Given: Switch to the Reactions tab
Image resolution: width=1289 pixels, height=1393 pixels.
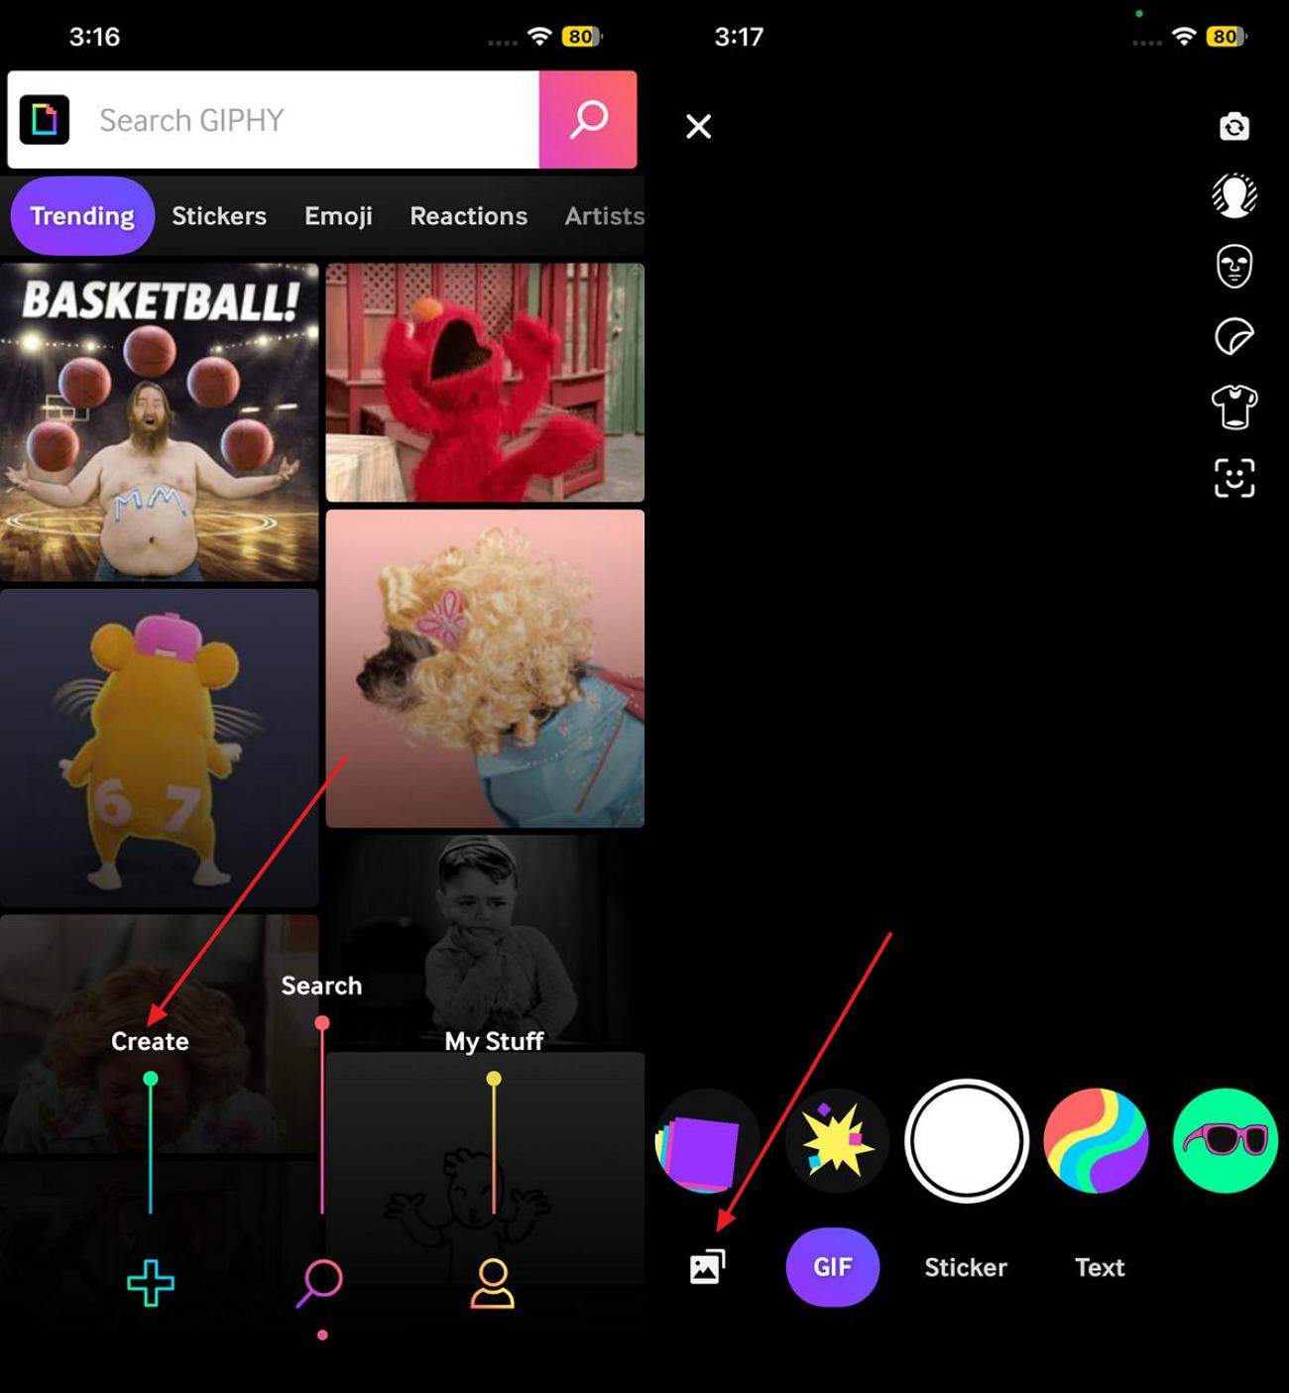Looking at the screenshot, I should click(x=468, y=215).
